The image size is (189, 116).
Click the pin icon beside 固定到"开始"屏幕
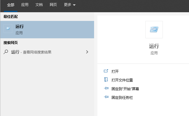106,88
